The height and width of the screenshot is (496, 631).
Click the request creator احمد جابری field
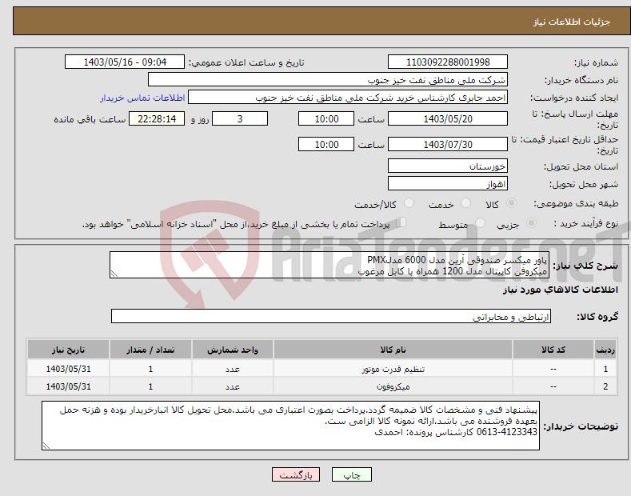[348, 98]
